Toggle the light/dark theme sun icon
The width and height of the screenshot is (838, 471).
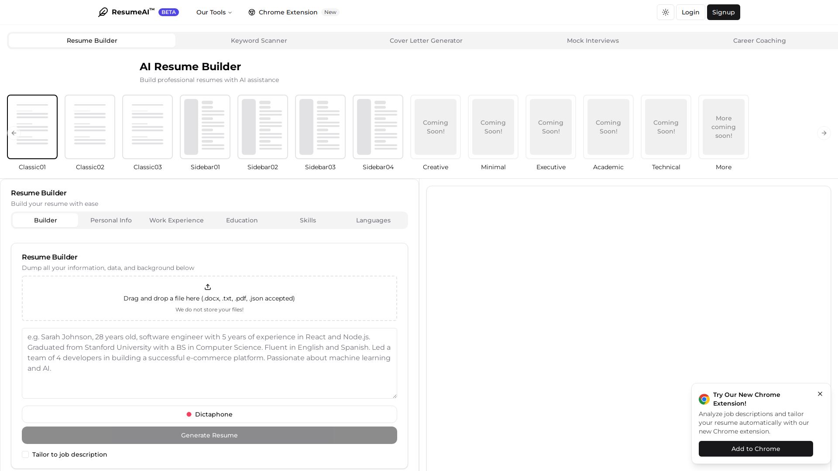pyautogui.click(x=665, y=12)
